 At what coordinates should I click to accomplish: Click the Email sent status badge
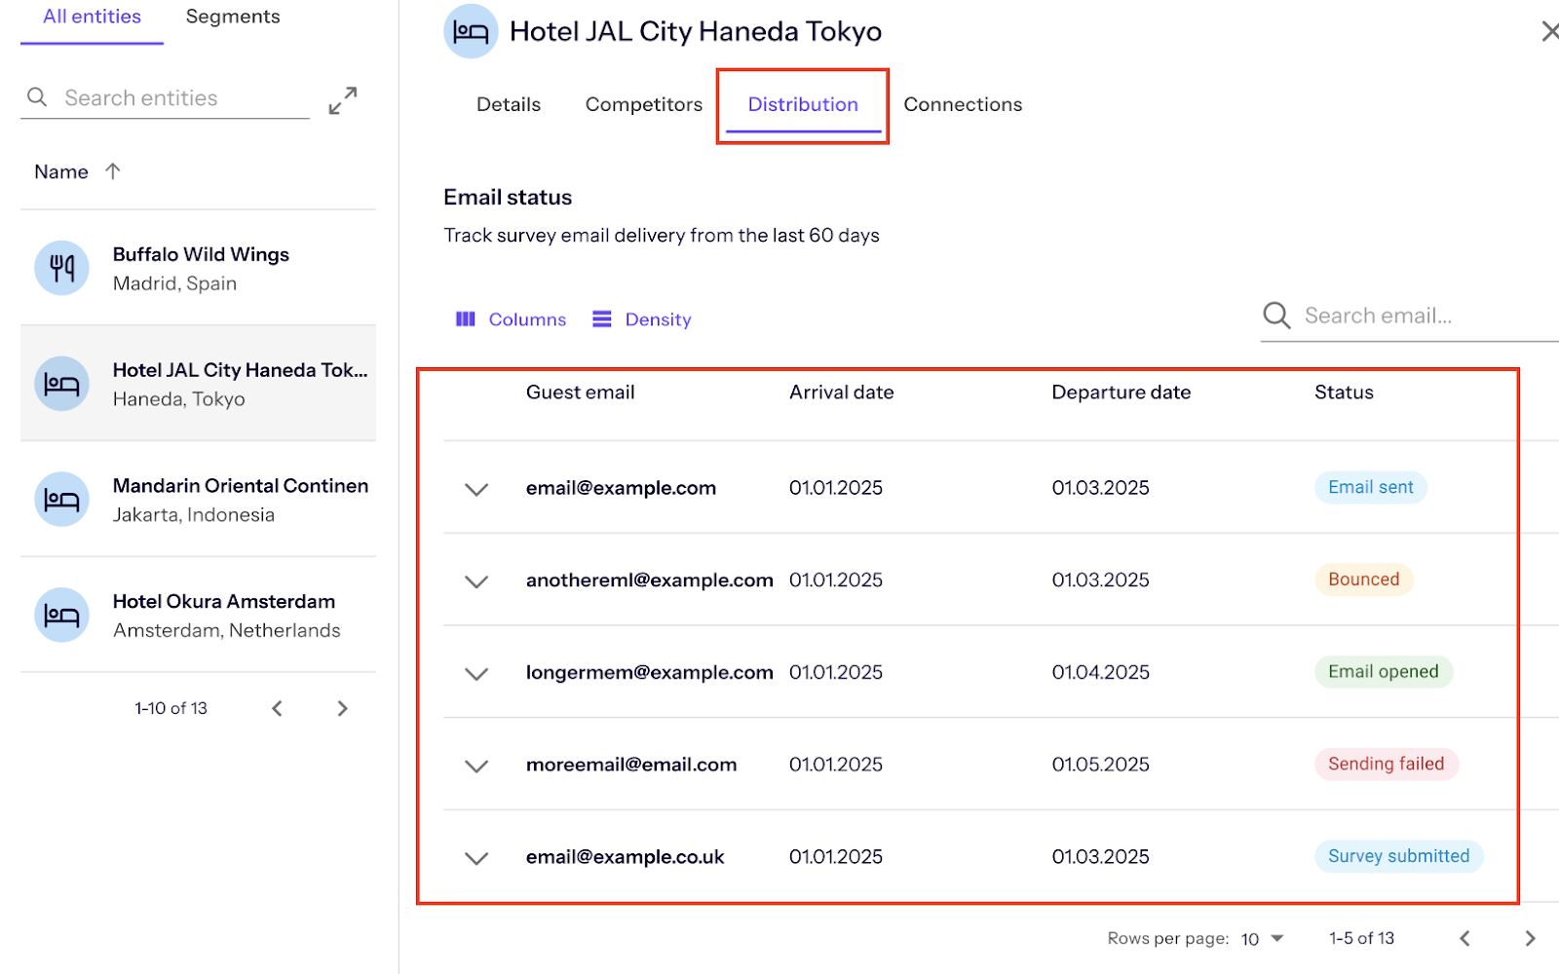pyautogui.click(x=1371, y=487)
